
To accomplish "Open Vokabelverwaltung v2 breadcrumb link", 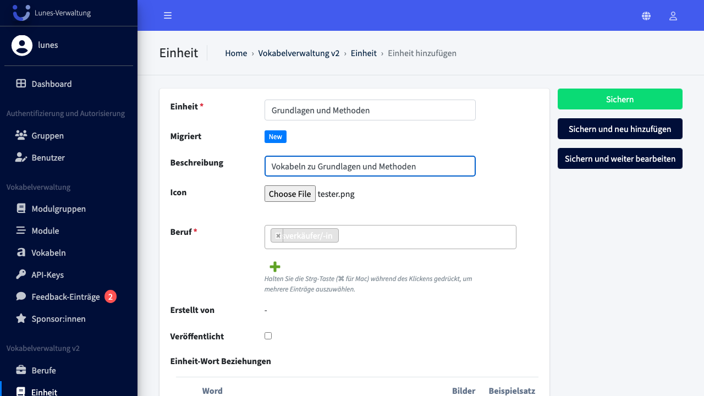I will 299,53.
